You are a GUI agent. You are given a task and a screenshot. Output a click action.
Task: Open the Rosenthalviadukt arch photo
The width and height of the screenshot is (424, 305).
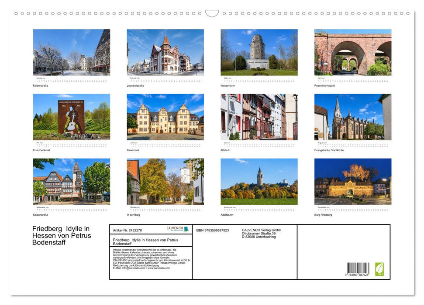tap(353, 52)
